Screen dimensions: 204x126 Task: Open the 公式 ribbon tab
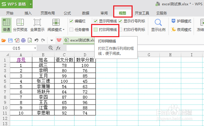(x=67, y=13)
